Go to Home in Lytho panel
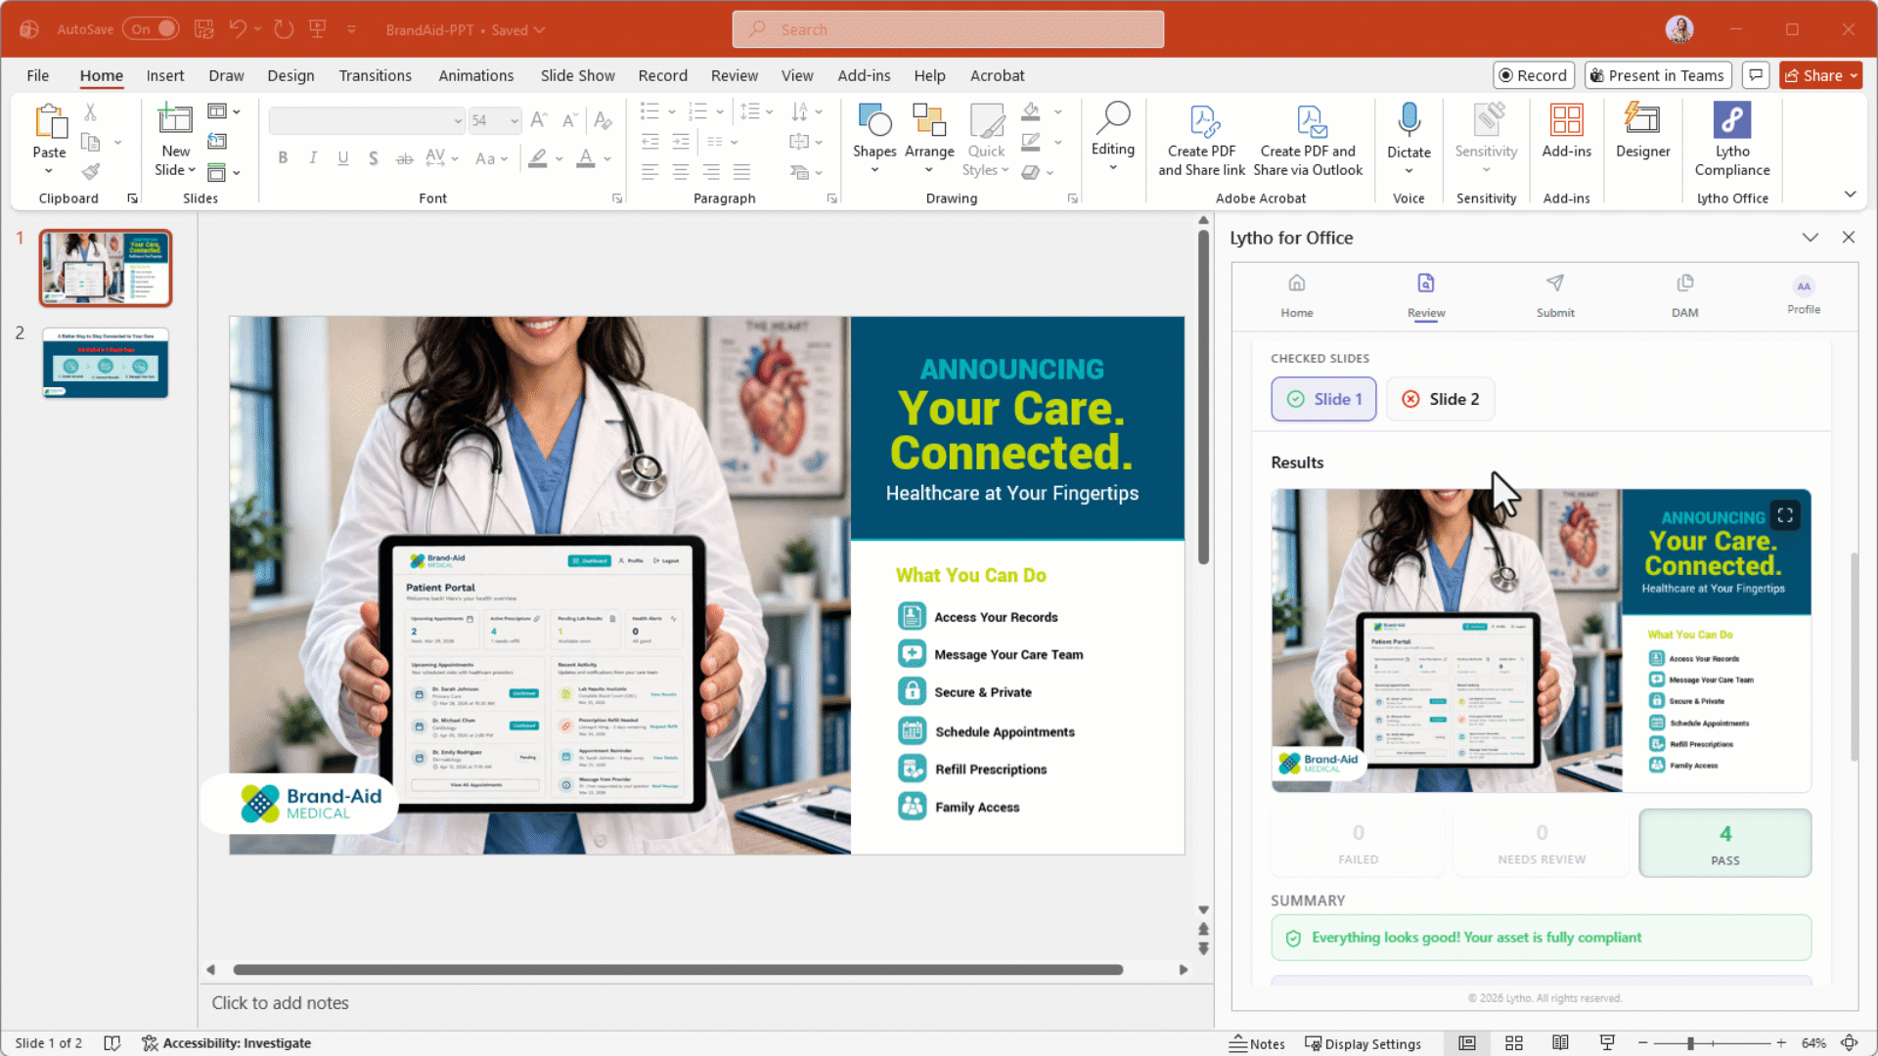The height and width of the screenshot is (1056, 1878). (x=1296, y=295)
